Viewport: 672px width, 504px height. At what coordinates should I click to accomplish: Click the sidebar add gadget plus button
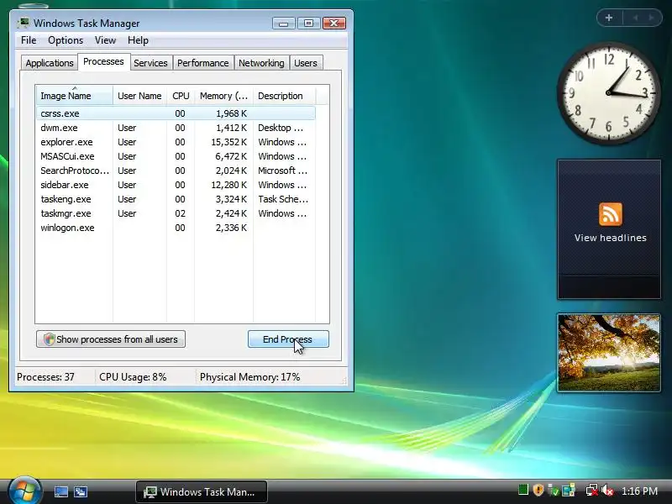click(x=608, y=18)
